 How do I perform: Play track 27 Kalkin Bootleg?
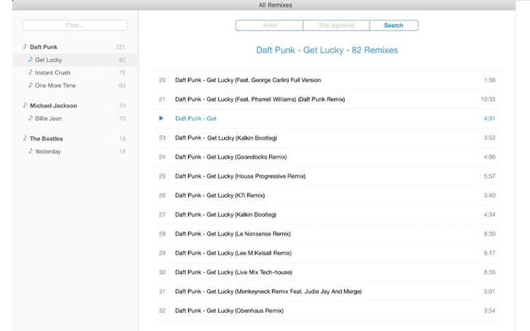(x=327, y=214)
